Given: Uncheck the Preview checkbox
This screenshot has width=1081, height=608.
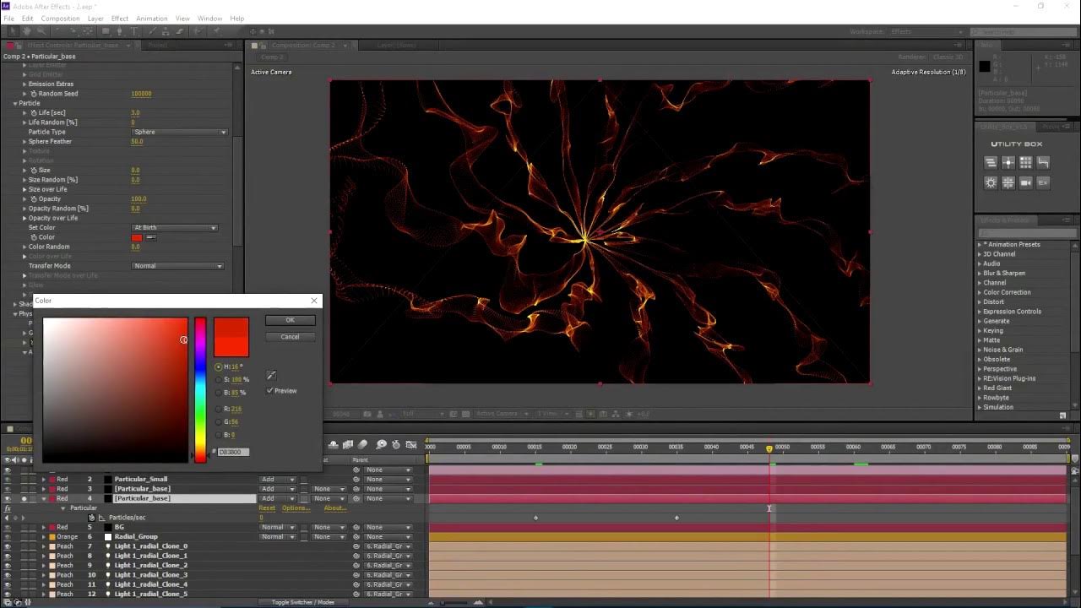Looking at the screenshot, I should (x=270, y=391).
